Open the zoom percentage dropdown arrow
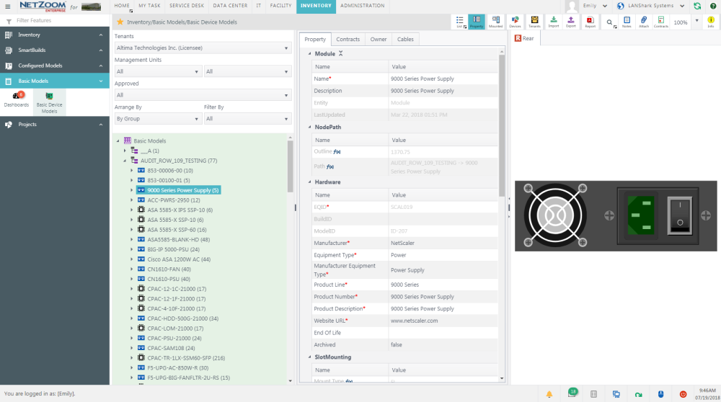This screenshot has width=721, height=402. tap(696, 22)
